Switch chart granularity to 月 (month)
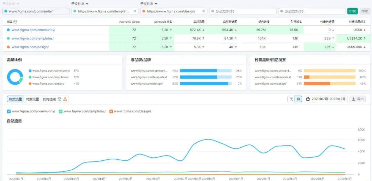Viewport: 372px width, 181px height. click(x=298, y=99)
